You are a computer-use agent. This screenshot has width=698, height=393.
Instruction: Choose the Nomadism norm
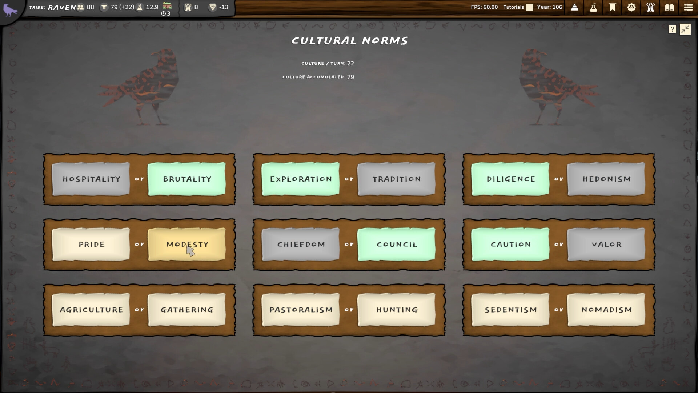point(606,310)
